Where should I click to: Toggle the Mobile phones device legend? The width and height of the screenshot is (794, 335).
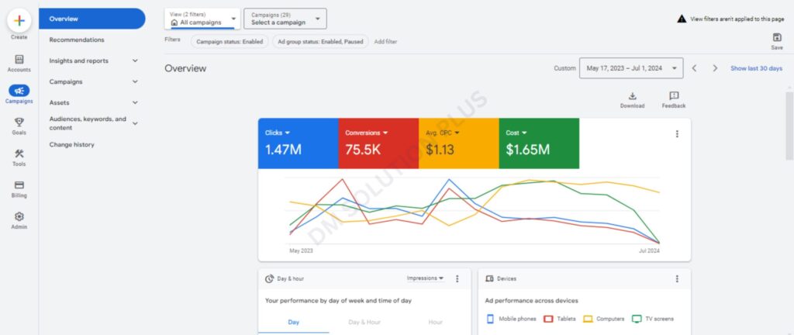pos(511,319)
